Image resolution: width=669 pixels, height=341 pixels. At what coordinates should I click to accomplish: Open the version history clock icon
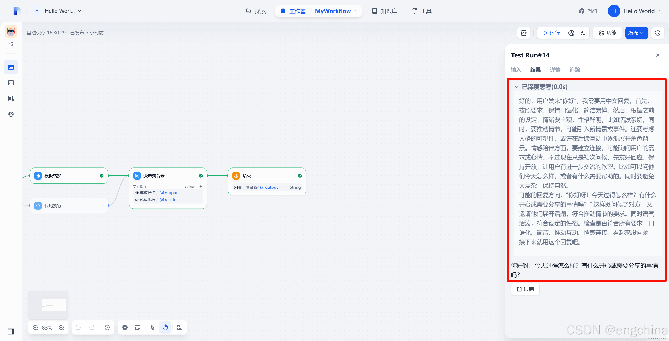(658, 33)
